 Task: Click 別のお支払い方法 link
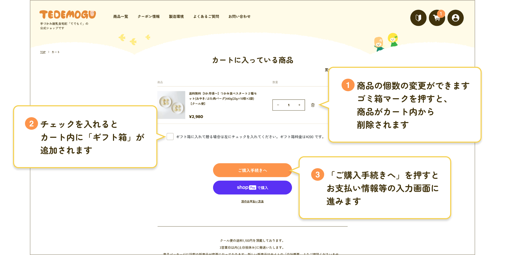tap(252, 202)
